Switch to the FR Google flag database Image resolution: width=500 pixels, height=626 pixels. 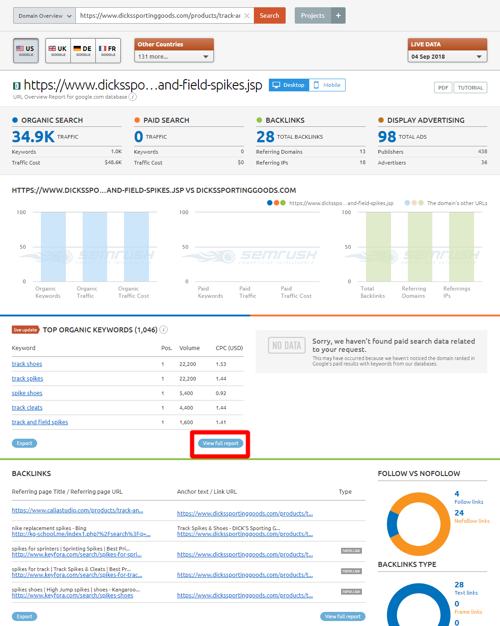pos(108,50)
